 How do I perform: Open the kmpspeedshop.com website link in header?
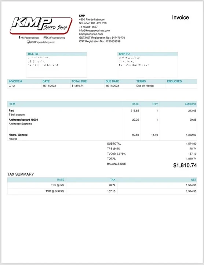(x=91, y=34)
